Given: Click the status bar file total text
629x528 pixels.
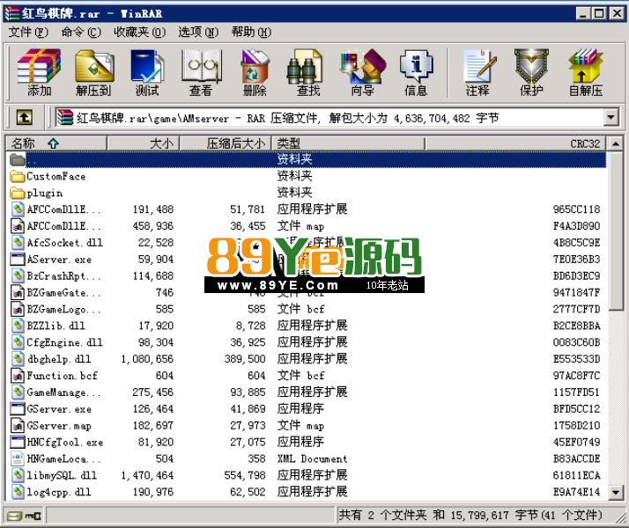Looking at the screenshot, I should coord(470,515).
